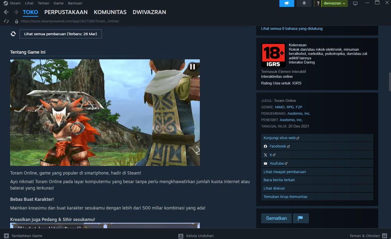Image resolution: width=391 pixels, height=239 pixels.
Task: Click the store URL address text
Action: 70,21
